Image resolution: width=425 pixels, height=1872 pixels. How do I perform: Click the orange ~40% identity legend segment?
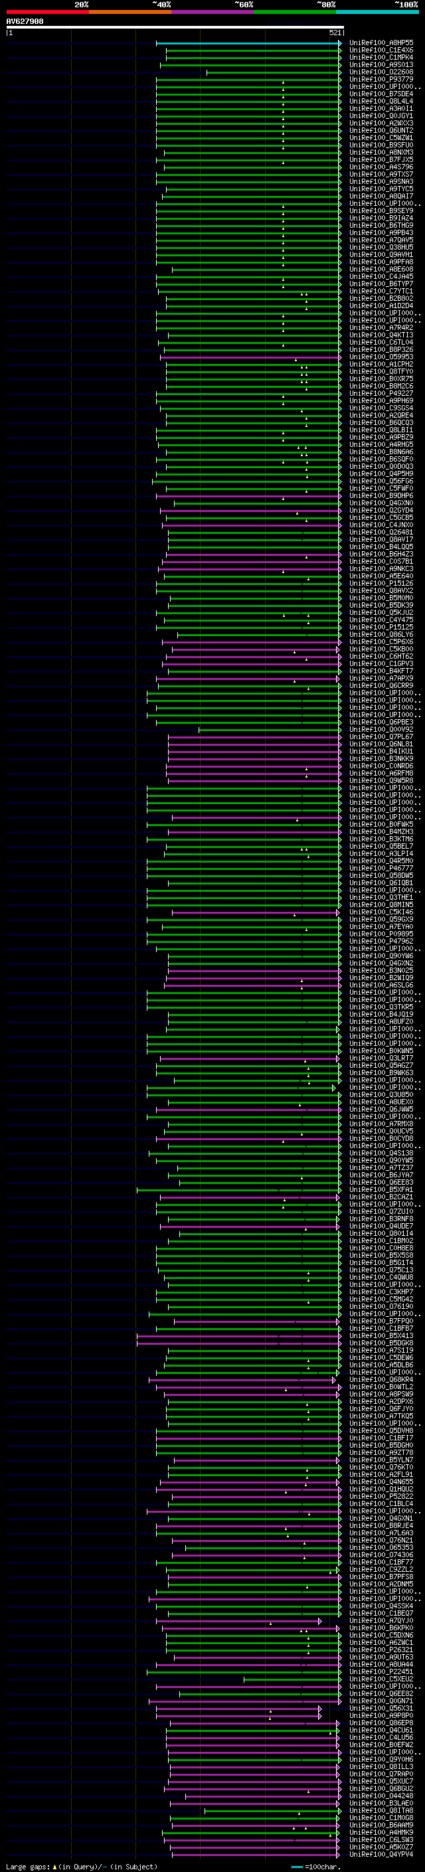point(130,12)
